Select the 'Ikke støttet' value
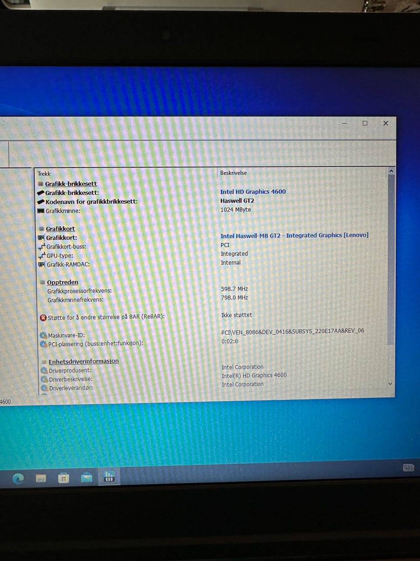420x561 pixels. click(237, 315)
